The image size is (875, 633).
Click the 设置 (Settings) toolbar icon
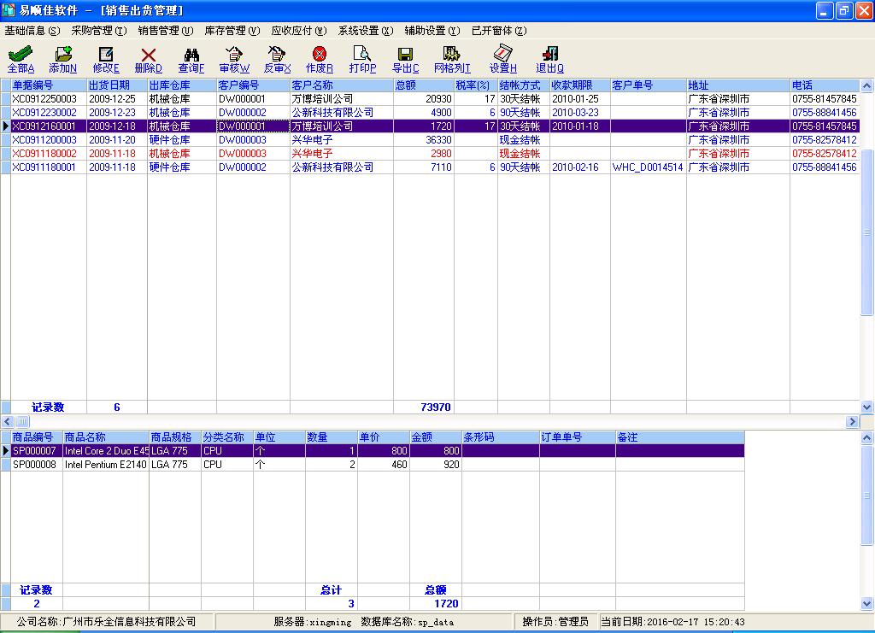coord(503,58)
